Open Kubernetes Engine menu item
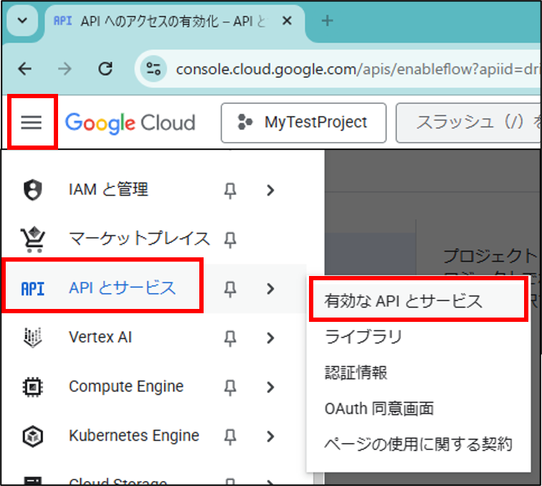 [134, 436]
